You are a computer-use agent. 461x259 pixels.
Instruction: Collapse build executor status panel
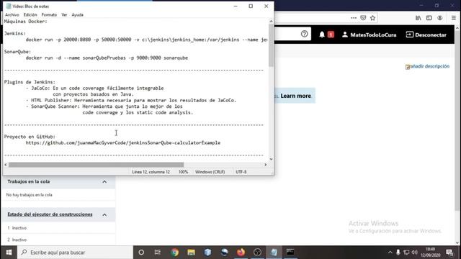[x=104, y=214]
